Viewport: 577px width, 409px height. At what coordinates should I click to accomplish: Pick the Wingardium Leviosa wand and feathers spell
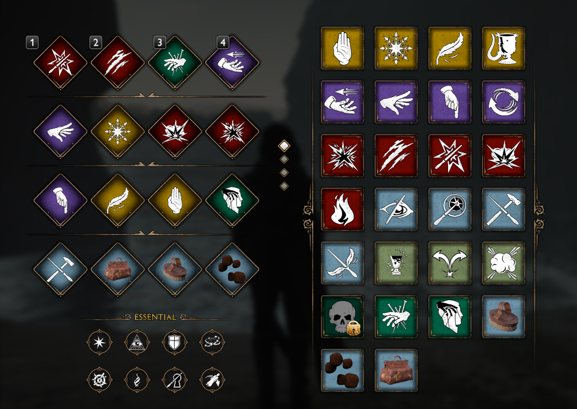click(342, 263)
